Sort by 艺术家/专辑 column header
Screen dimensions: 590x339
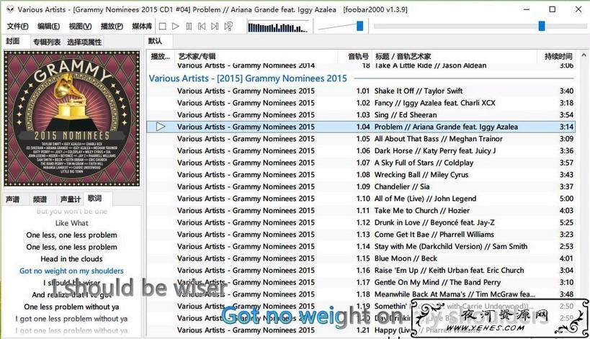point(256,56)
